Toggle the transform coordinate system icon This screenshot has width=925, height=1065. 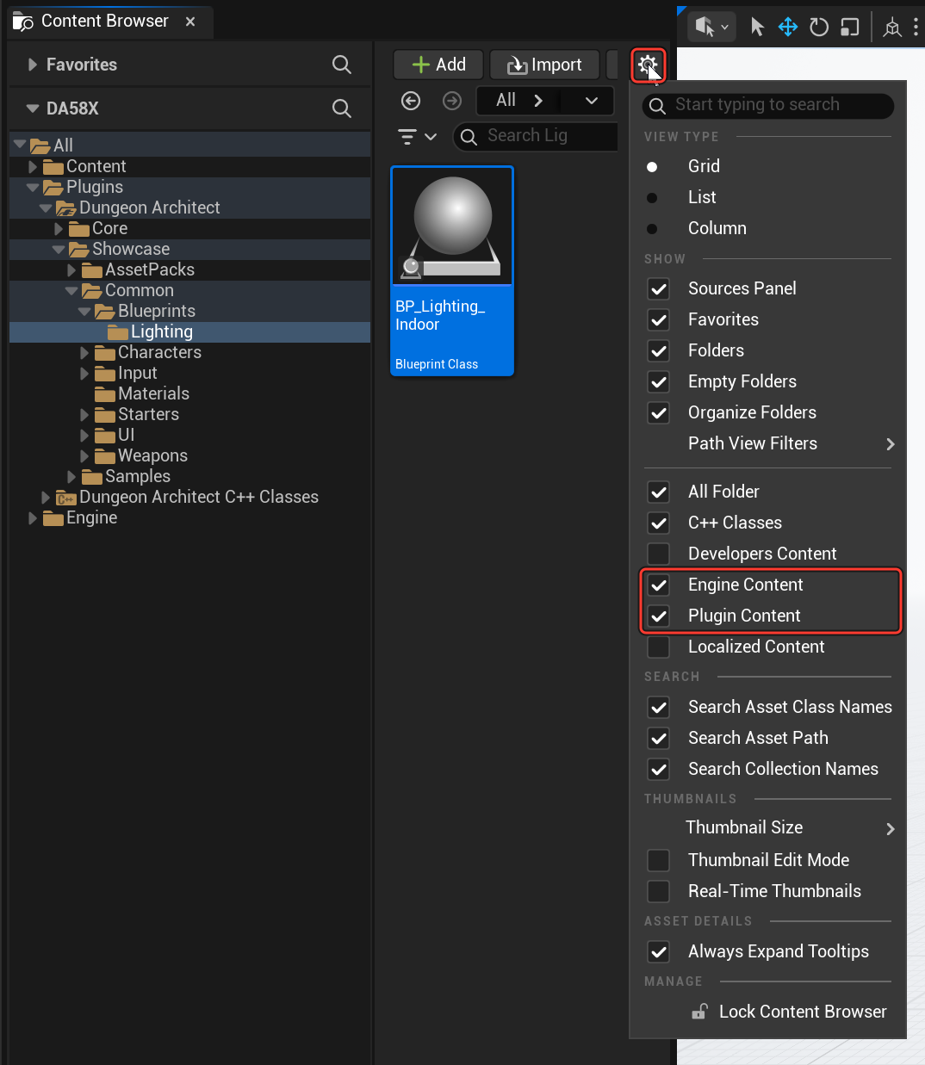click(892, 28)
